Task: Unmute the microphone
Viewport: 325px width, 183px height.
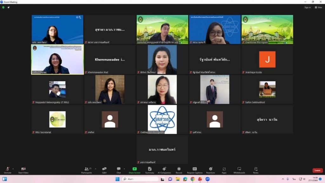Action: click(x=7, y=170)
